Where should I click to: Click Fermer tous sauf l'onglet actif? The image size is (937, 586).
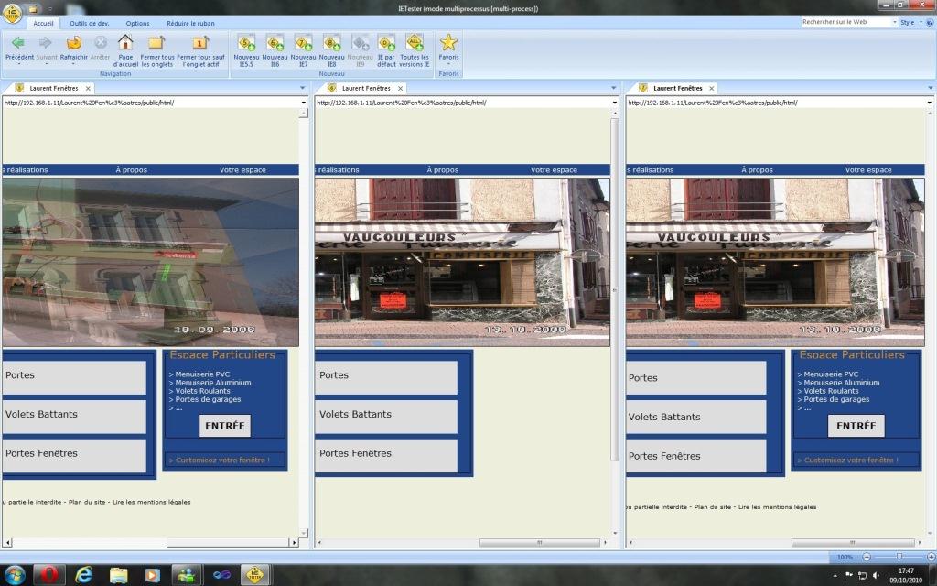[200, 42]
